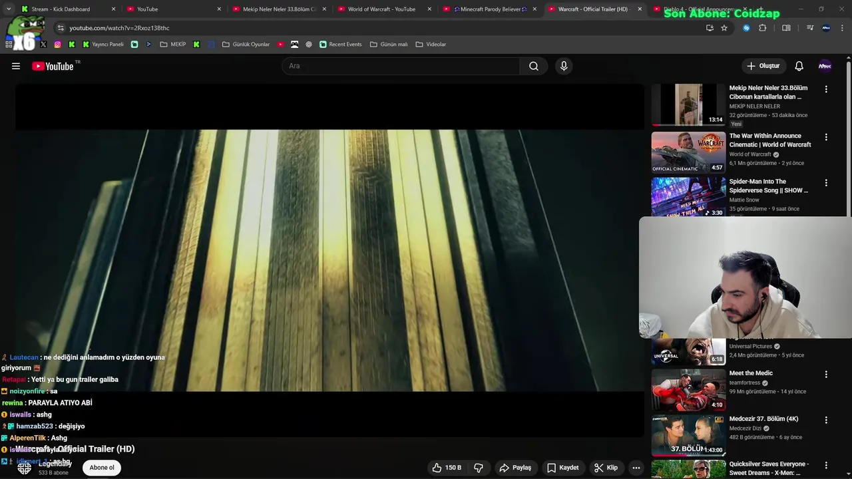Subscribe using the Abone ol button
Viewport: 852px width, 479px height.
pos(102,468)
